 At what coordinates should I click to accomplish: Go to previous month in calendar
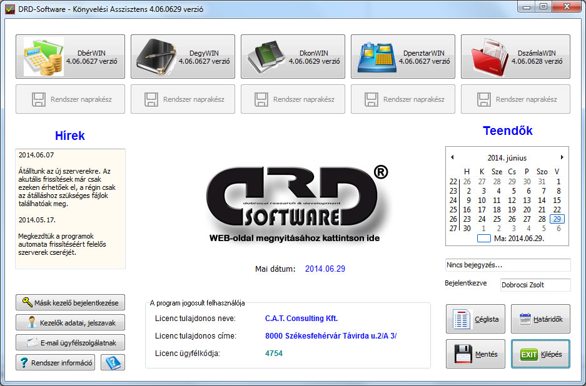click(452, 157)
